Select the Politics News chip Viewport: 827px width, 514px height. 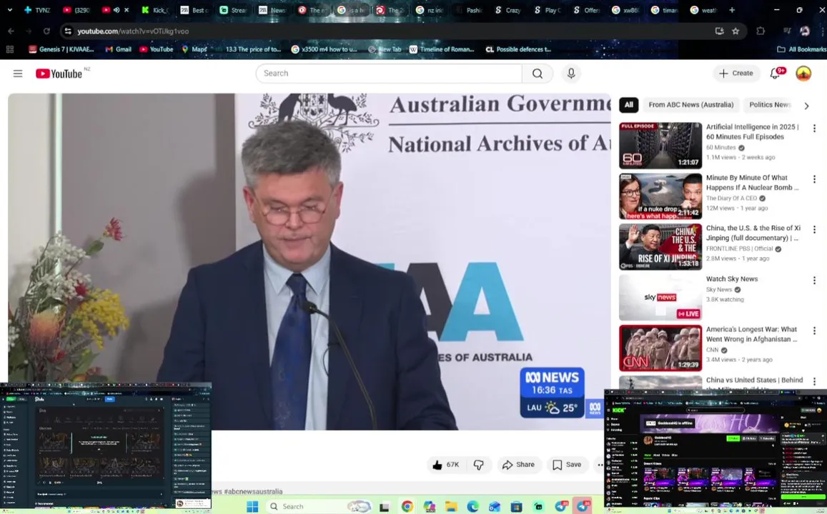pyautogui.click(x=770, y=105)
